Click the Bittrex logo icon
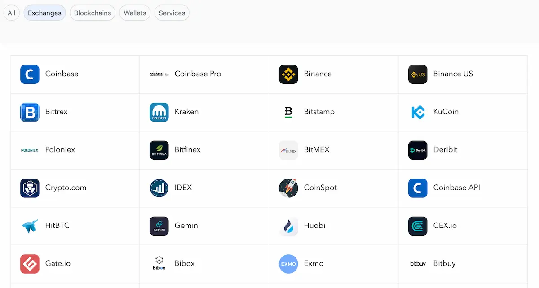The image size is (539, 288). (x=30, y=112)
